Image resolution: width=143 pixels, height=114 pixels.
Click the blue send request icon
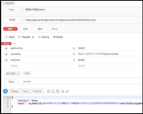pos(5,91)
